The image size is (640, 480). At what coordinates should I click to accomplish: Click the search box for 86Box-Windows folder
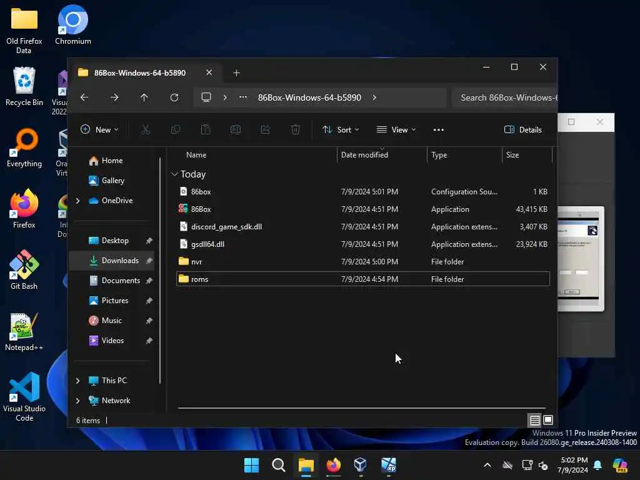click(x=505, y=97)
